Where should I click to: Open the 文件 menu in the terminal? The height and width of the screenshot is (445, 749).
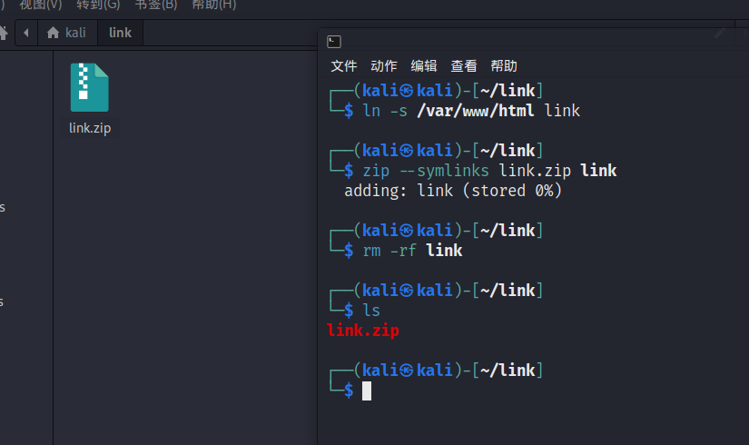point(344,65)
